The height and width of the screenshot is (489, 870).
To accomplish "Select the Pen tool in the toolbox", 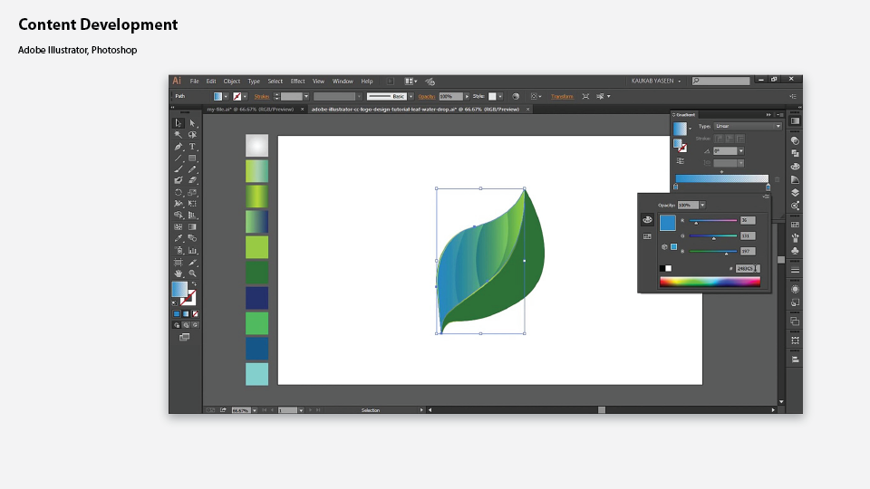I will [x=179, y=146].
